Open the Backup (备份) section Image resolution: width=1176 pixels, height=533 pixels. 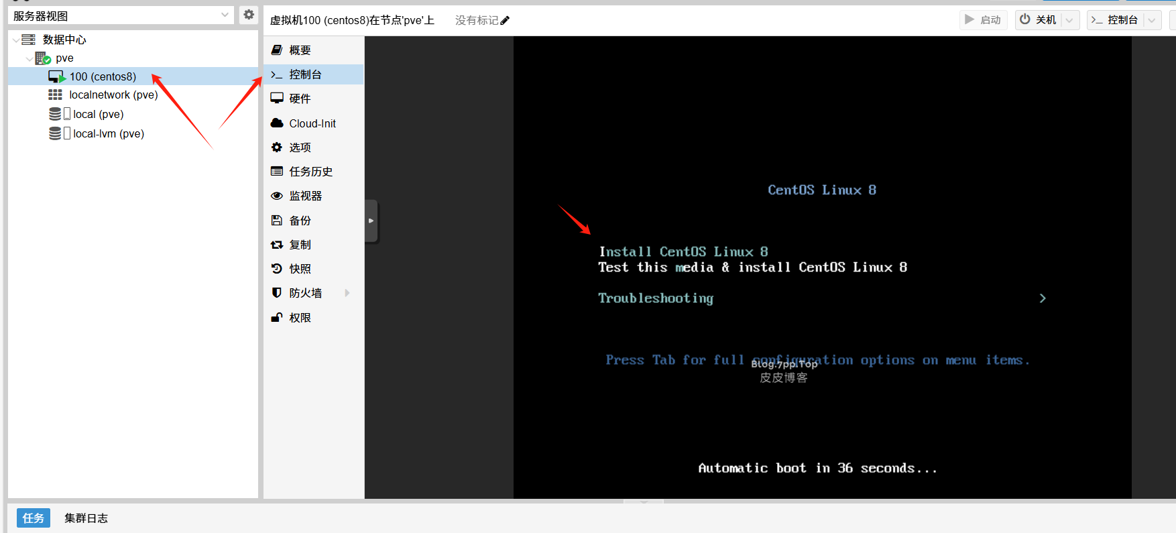pos(299,221)
